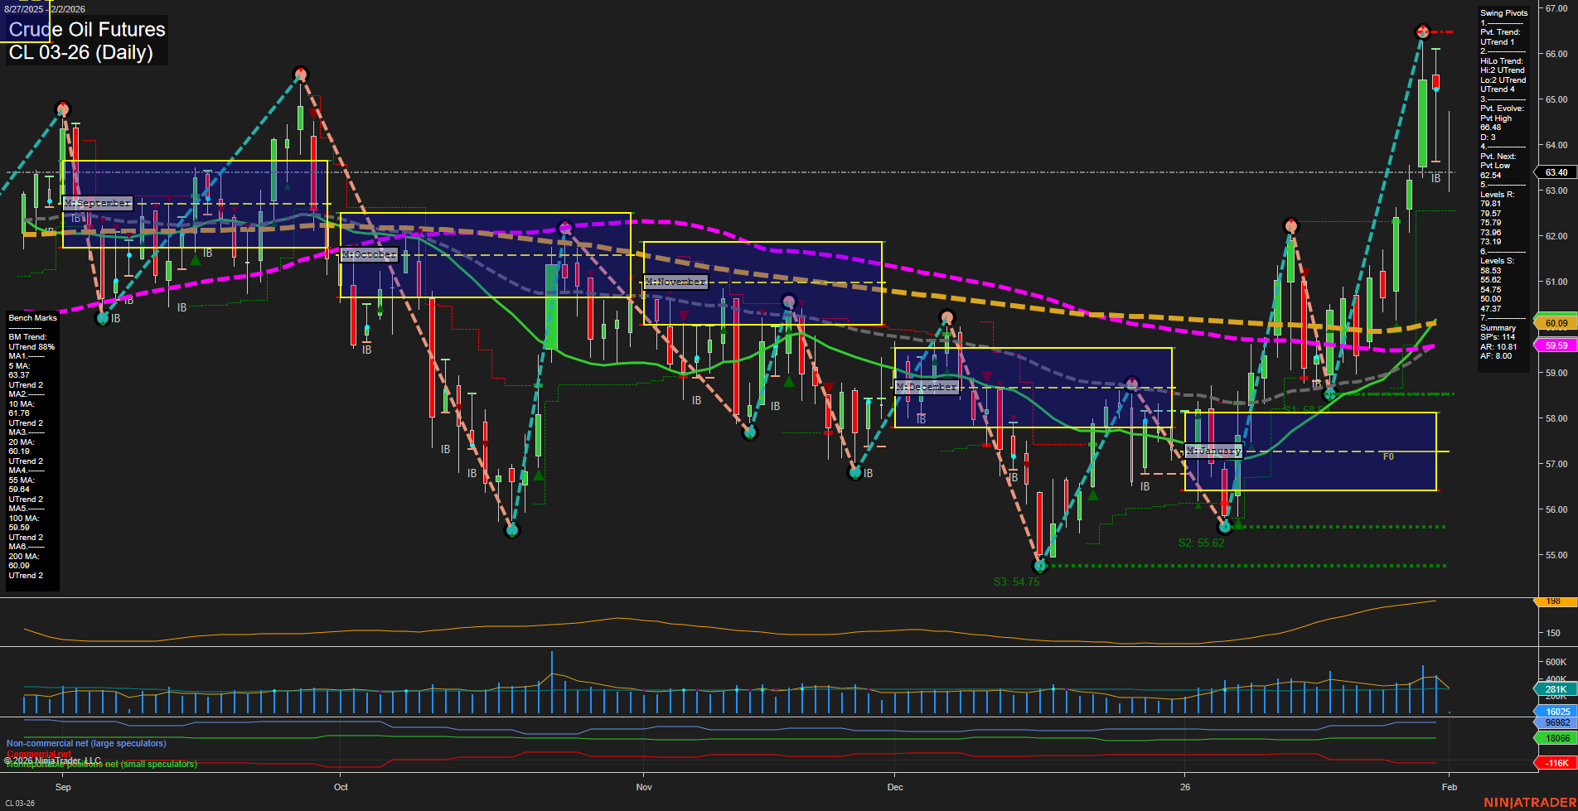Toggle the Non-commercial net (large speculators) legend
The image size is (1578, 811).
pos(85,743)
